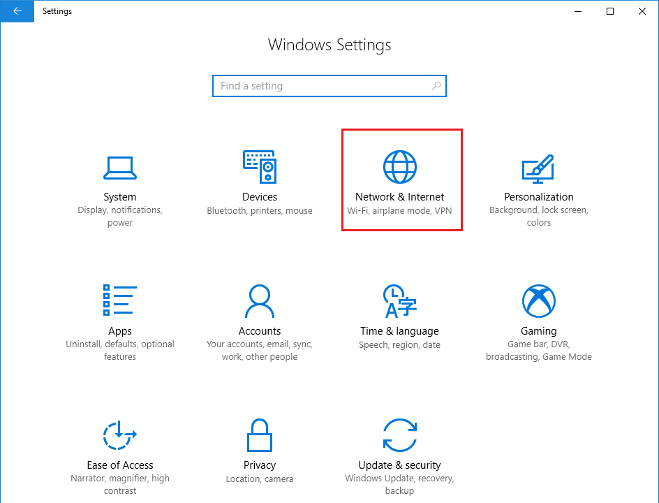Click the Update & security arrows icon

pyautogui.click(x=400, y=435)
